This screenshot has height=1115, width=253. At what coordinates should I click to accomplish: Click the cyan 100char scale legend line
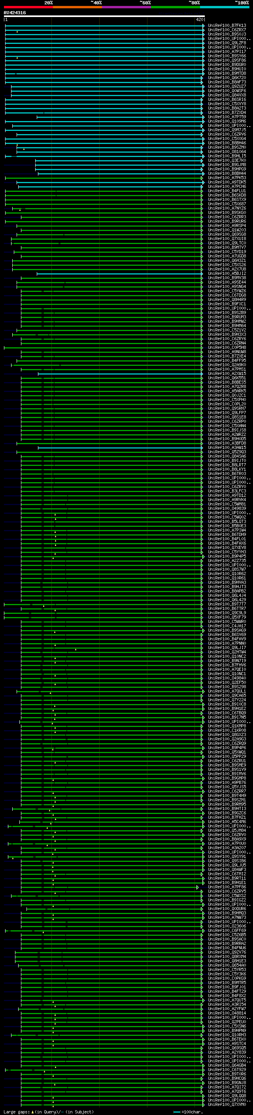177,1112
